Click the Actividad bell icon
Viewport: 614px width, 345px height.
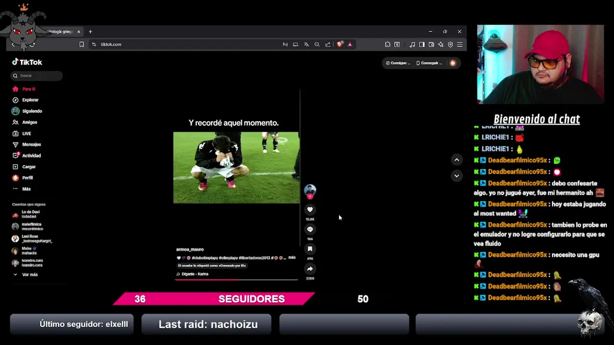(15, 156)
